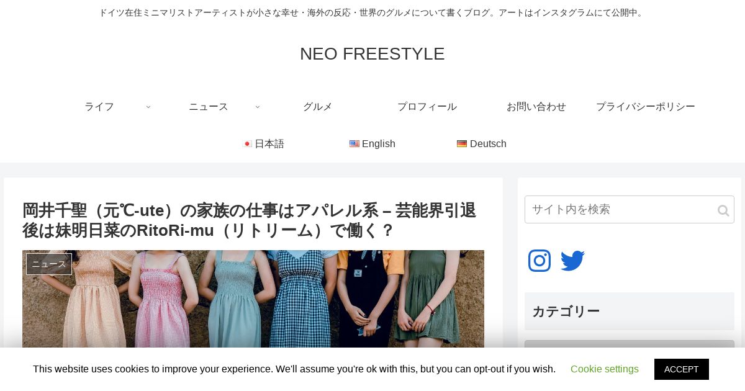
Task: Click the search magnifier icon
Action: (x=723, y=210)
